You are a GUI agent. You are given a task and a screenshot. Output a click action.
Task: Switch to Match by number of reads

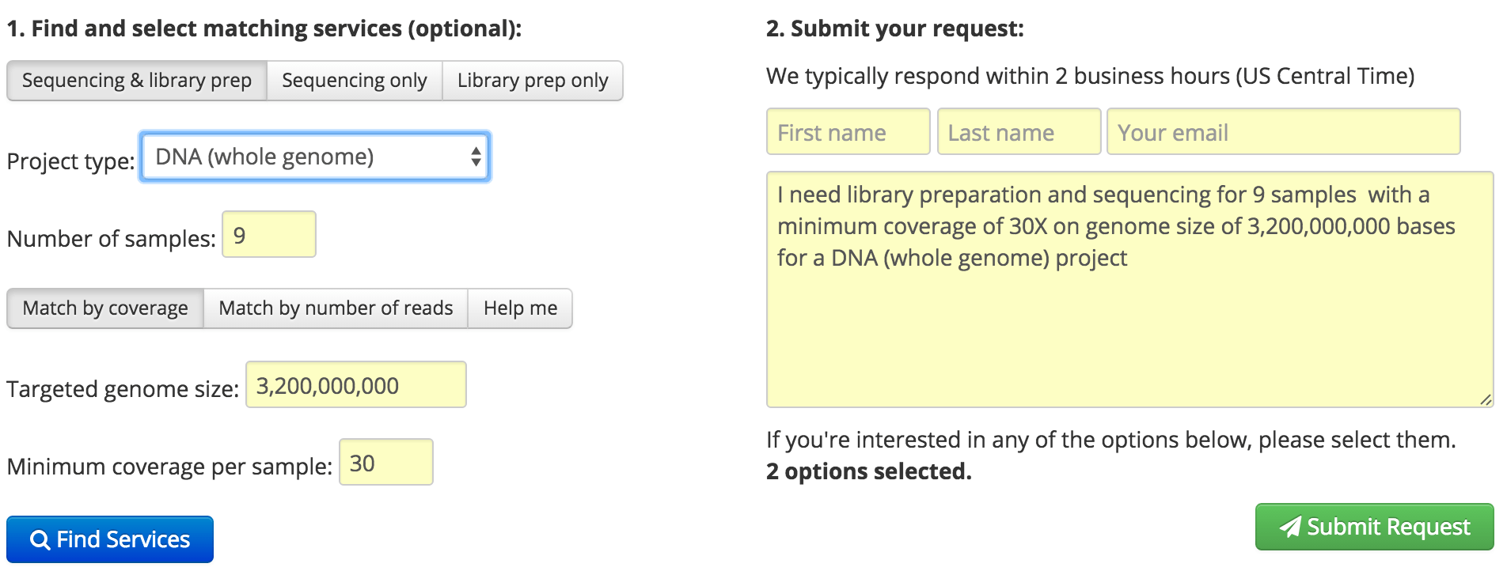tap(336, 308)
